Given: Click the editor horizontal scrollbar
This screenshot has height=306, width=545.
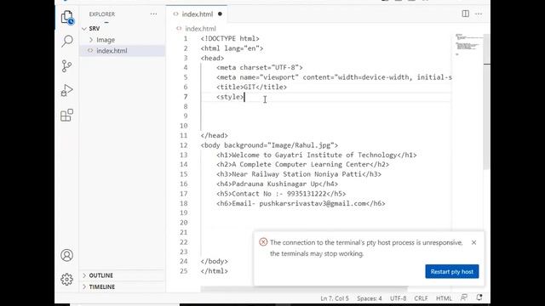Looking at the screenshot, I should (303, 289).
